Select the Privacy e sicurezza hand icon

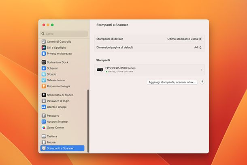tap(44, 54)
